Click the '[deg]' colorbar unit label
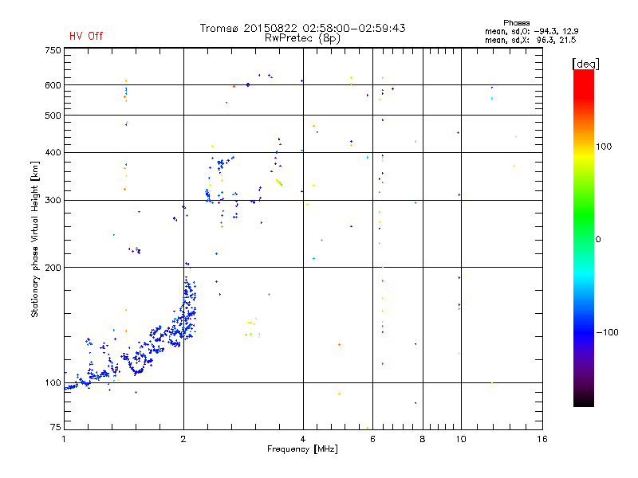Screen dimensions: 638x478 click(x=585, y=65)
